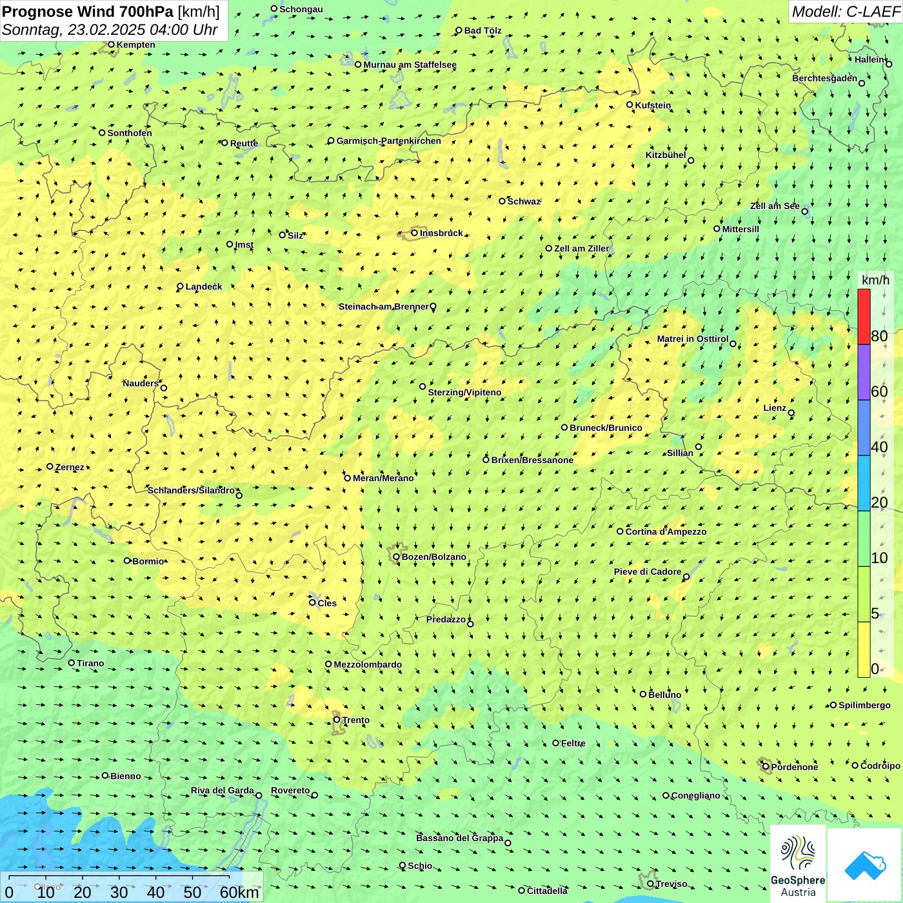Image resolution: width=903 pixels, height=903 pixels.
Task: Click the light blue 20-40 legend segment
Action: pyautogui.click(x=864, y=483)
